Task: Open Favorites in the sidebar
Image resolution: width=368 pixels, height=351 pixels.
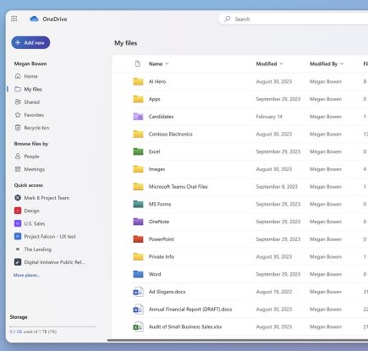Action: (34, 115)
